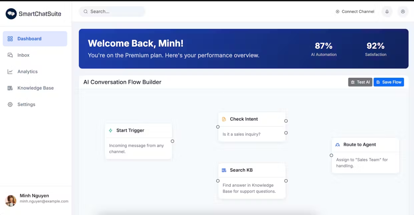Image resolution: width=414 pixels, height=215 pixels.
Task: Open the user account icon
Action: click(403, 11)
